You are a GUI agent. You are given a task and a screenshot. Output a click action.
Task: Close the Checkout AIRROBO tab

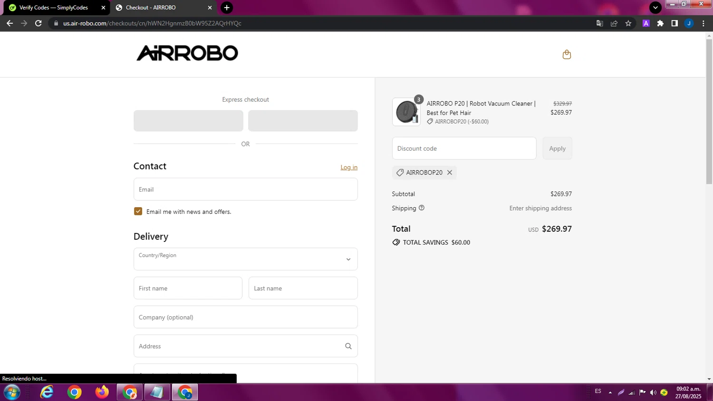coord(210,8)
